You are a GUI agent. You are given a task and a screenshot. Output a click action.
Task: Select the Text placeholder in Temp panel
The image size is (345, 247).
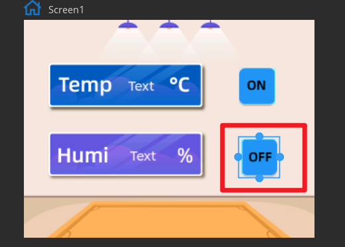point(141,86)
